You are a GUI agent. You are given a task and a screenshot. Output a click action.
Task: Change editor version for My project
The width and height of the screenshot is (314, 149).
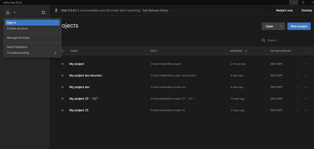click(298, 64)
